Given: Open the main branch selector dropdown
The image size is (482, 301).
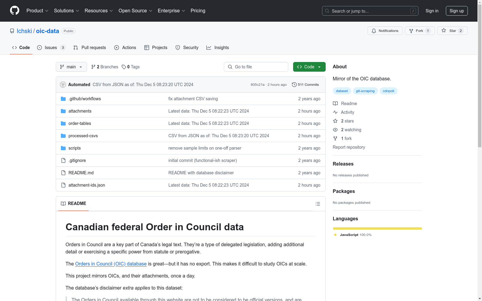Looking at the screenshot, I should click(71, 67).
